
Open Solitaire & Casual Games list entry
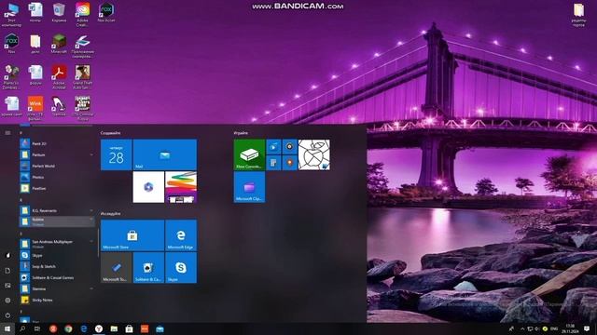(x=56, y=277)
